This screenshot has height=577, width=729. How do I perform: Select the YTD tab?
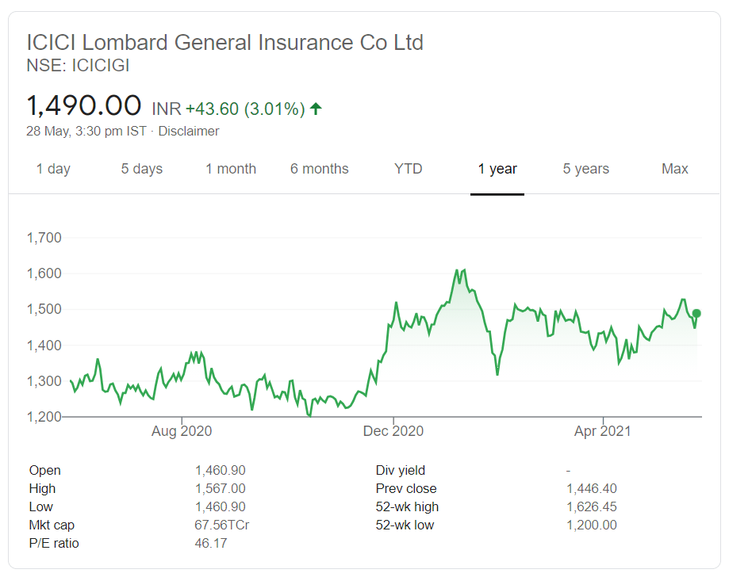coord(409,169)
